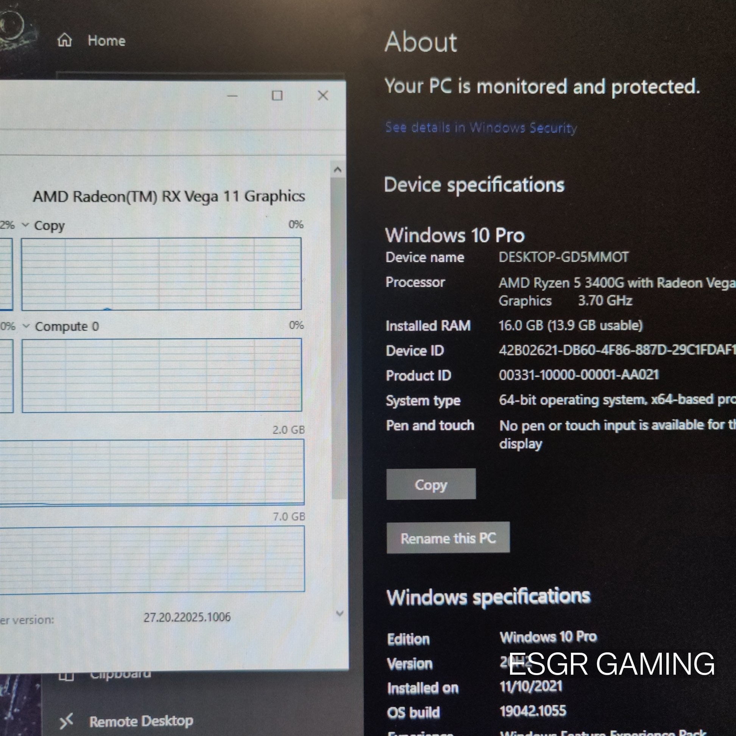Screen dimensions: 736x736
Task: Click the Installed RAM label
Action: (x=428, y=326)
